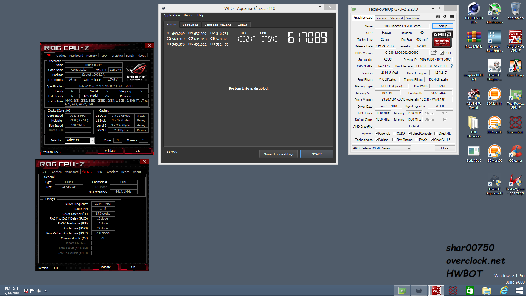Viewport: 526px width, 296px height.
Task: Click Close button at the bottom of GPU-Z
Action: click(445, 148)
